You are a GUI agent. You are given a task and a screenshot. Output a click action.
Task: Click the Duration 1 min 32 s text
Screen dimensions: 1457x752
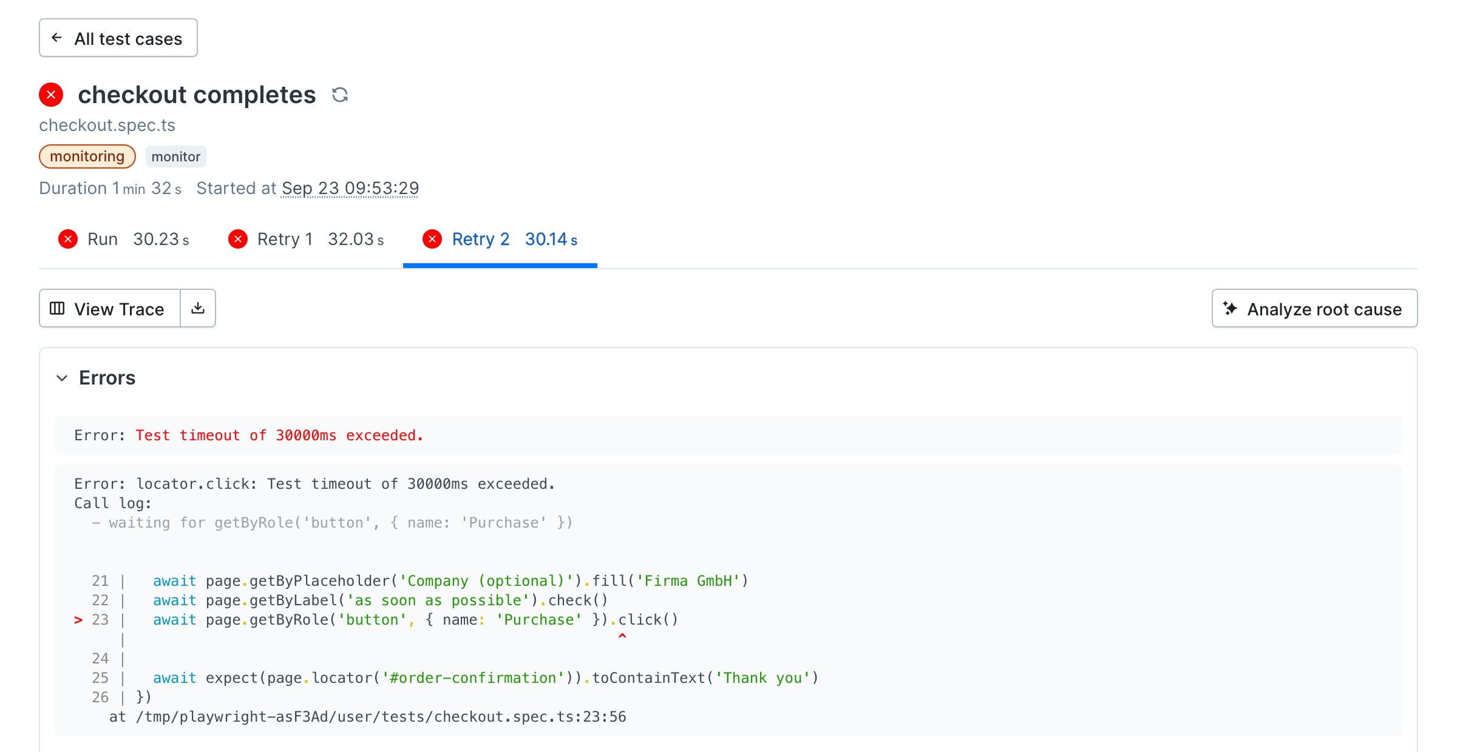(110, 188)
